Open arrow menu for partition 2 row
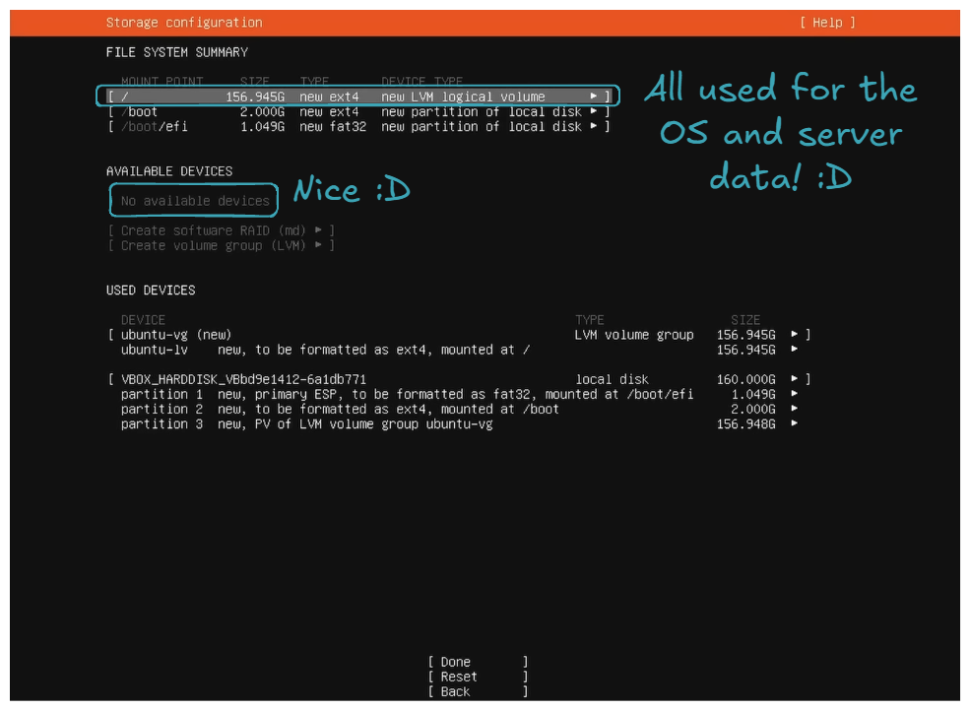The width and height of the screenshot is (970, 710). pos(795,409)
